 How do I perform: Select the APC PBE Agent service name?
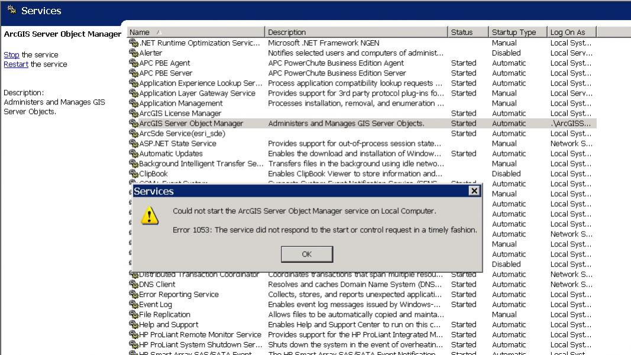point(164,63)
